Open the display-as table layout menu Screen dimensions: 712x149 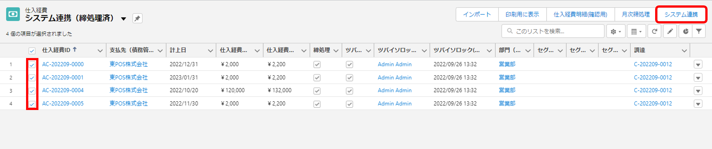pos(636,31)
